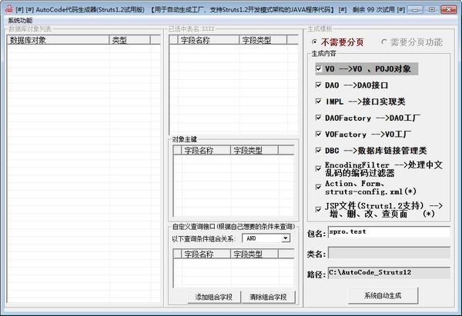The height and width of the screenshot is (316, 462).
Task: Click the 包名 input field containing spro.test
Action: tap(389, 232)
